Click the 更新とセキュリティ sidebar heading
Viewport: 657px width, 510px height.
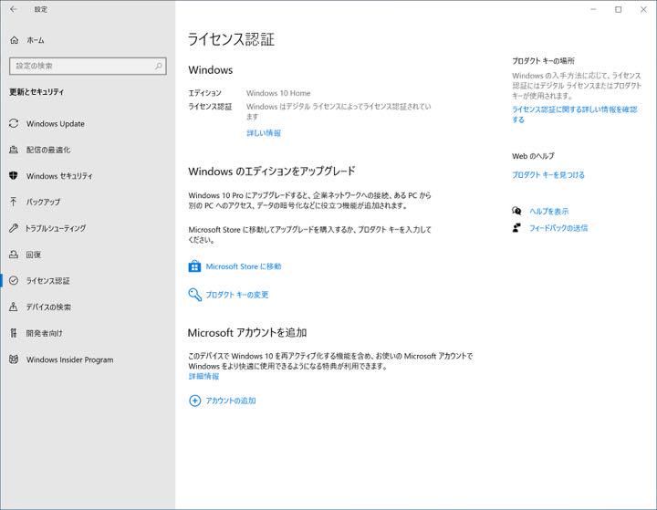[36, 92]
